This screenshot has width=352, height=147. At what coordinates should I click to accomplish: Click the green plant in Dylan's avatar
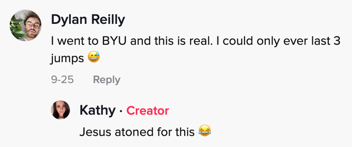15,23
